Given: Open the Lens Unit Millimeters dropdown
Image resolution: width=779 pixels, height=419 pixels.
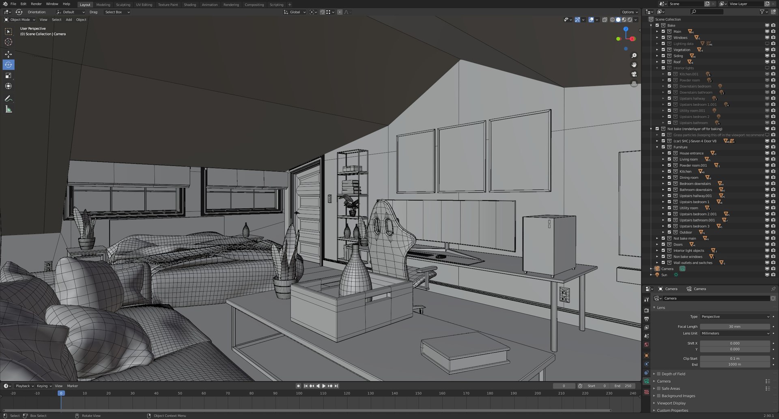Looking at the screenshot, I should click(735, 333).
